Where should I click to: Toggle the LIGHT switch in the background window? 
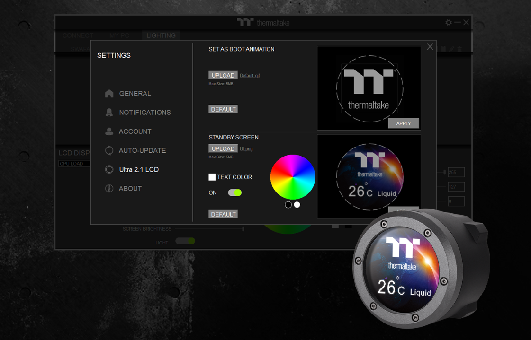(x=185, y=241)
